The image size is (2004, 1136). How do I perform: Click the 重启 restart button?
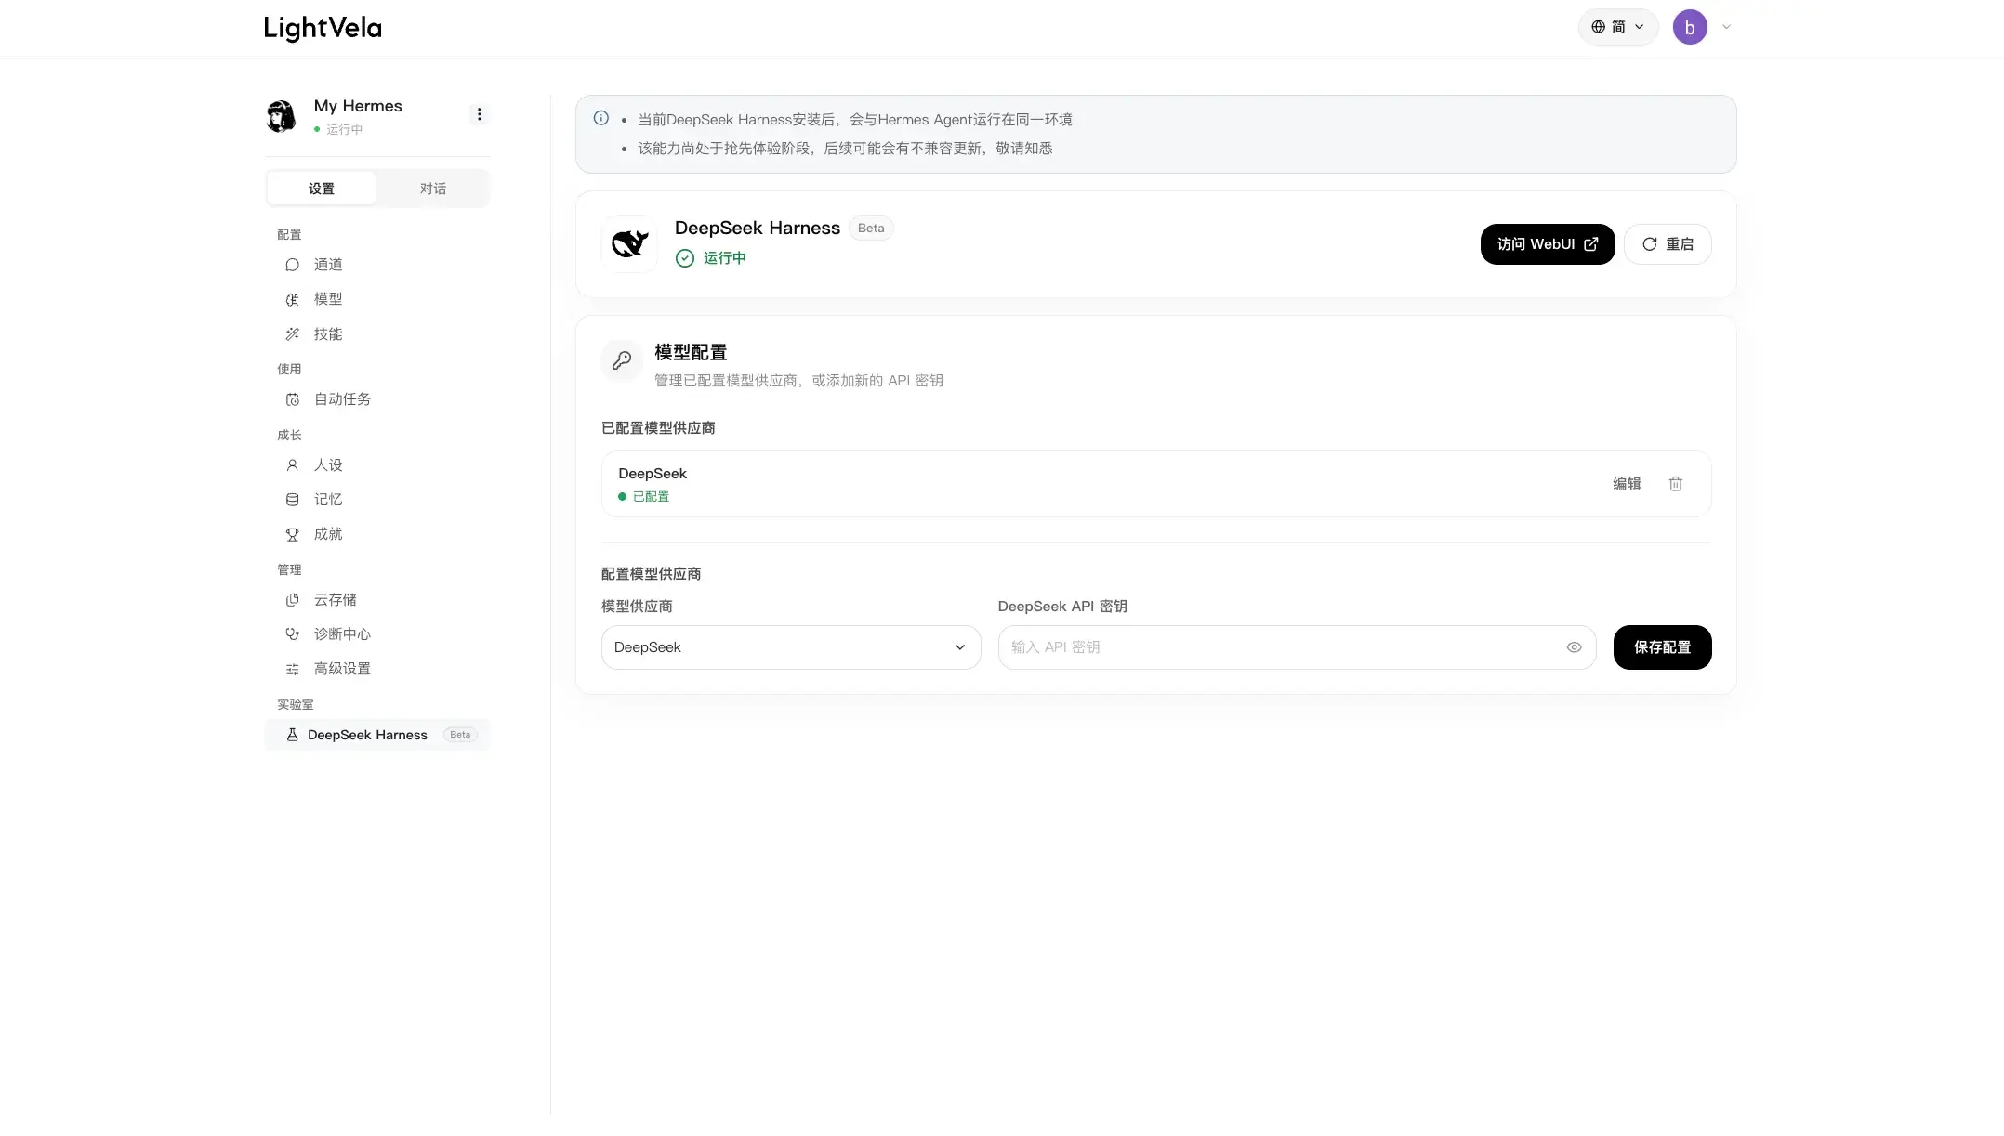click(1668, 244)
